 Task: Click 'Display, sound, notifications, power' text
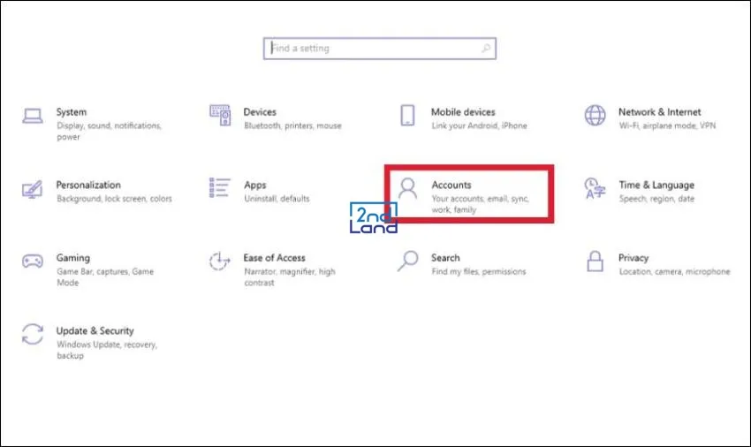pyautogui.click(x=109, y=132)
